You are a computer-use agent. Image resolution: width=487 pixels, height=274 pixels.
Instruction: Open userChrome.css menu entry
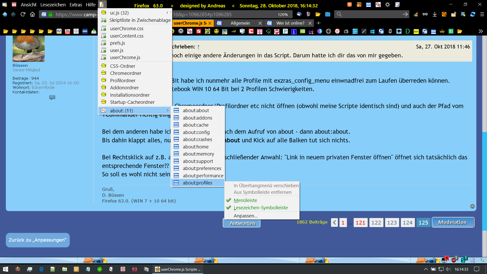click(x=127, y=28)
